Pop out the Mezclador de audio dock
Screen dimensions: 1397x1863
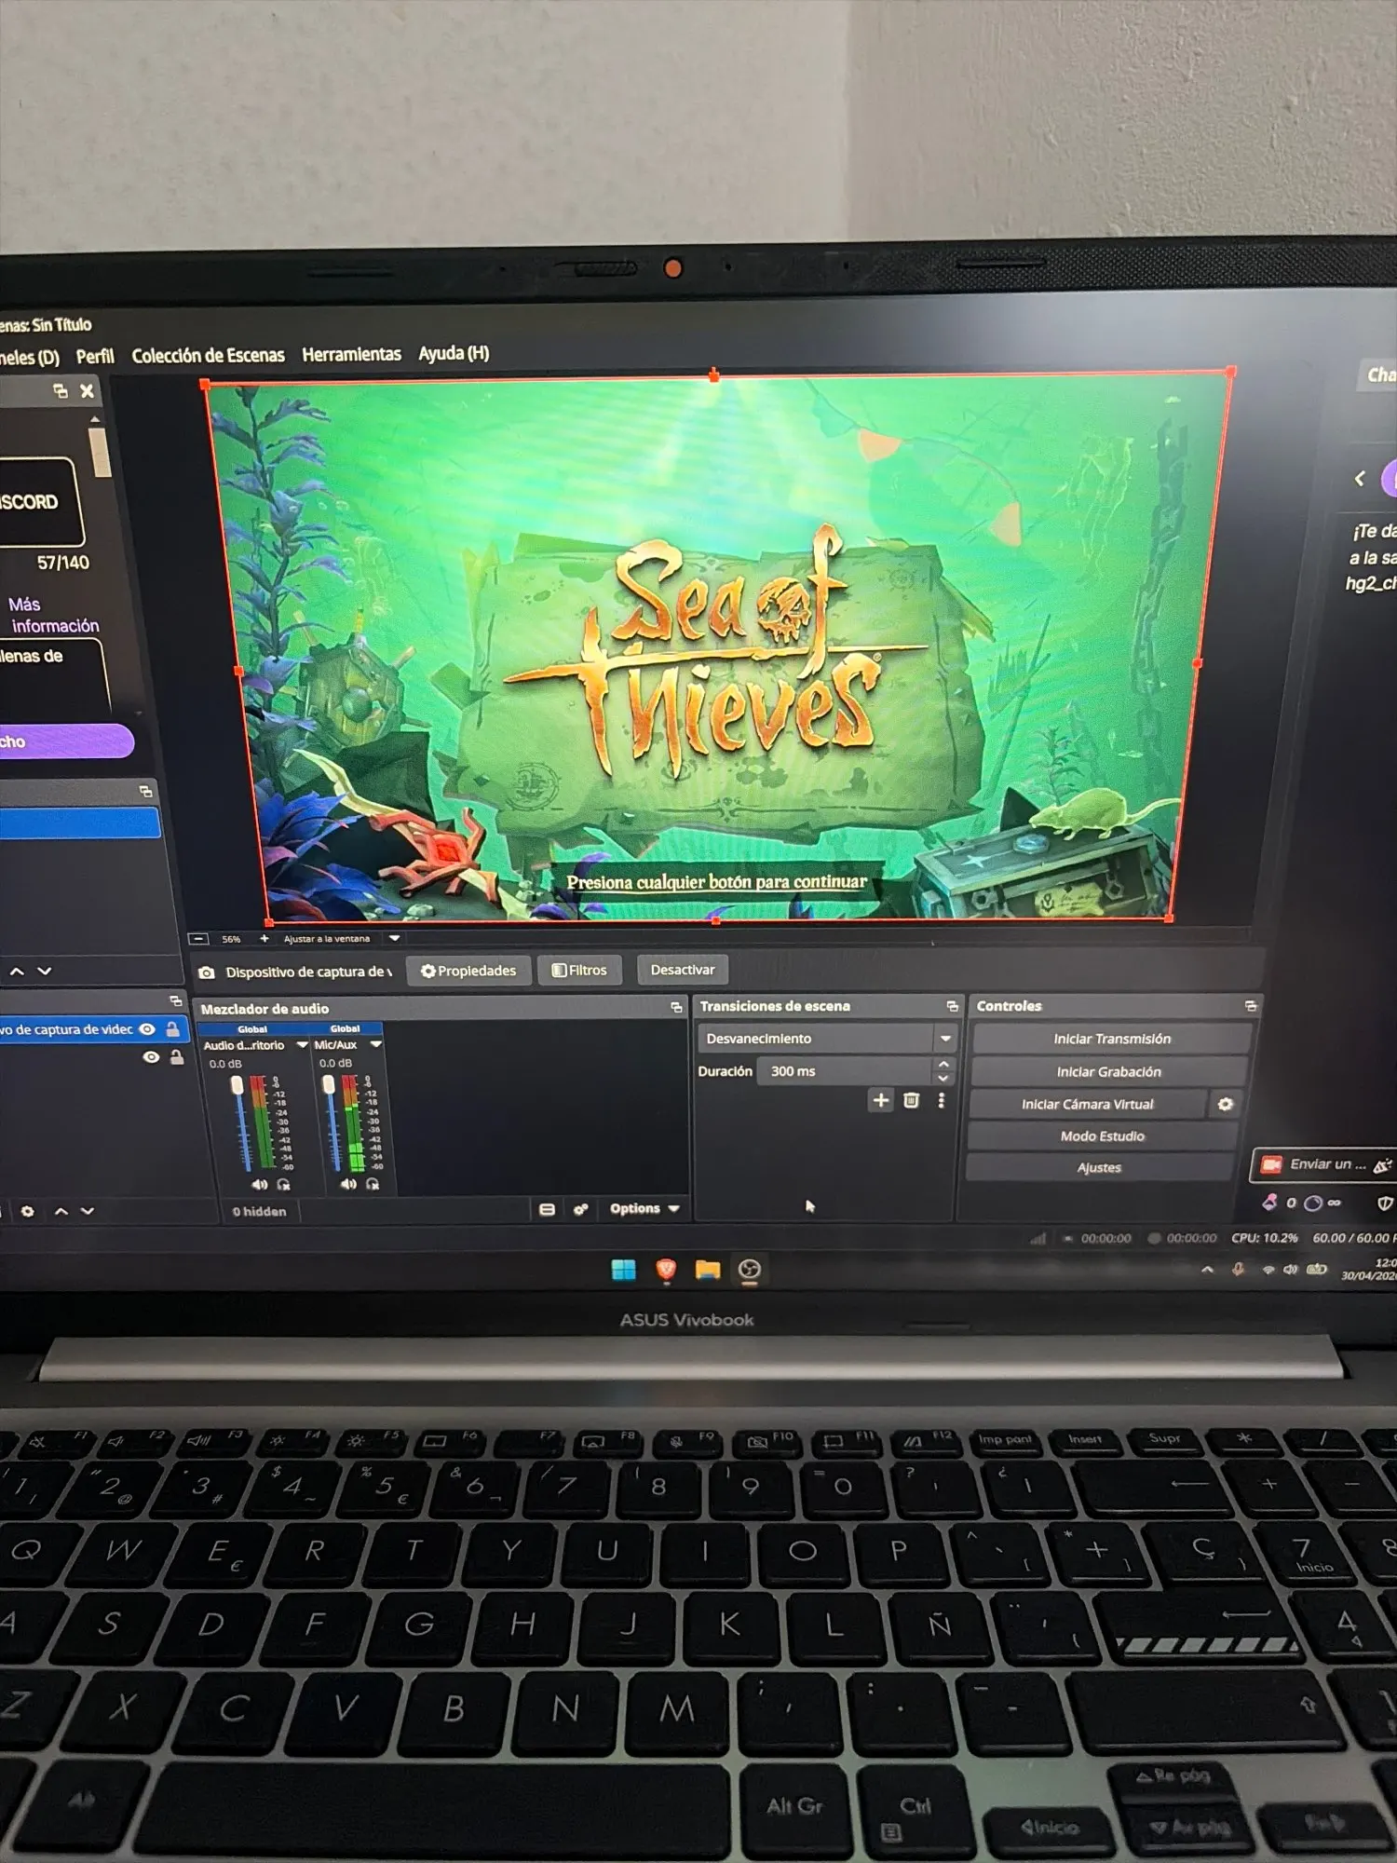point(676,1008)
